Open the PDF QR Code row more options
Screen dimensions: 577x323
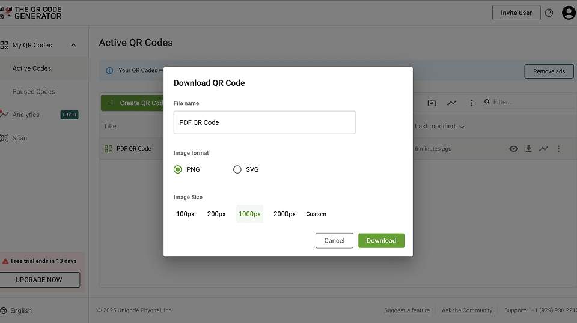[x=558, y=149]
